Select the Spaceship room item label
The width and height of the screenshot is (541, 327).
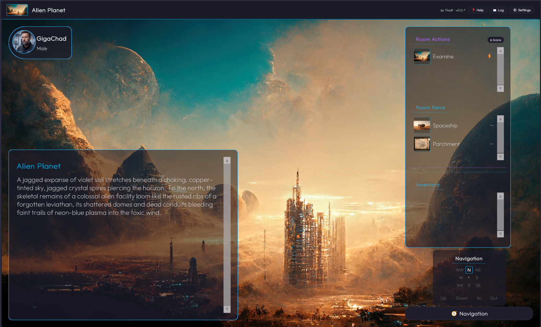[x=445, y=126]
